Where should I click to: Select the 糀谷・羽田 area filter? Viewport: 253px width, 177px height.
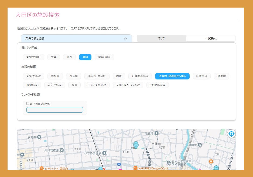pyautogui.click(x=104, y=57)
